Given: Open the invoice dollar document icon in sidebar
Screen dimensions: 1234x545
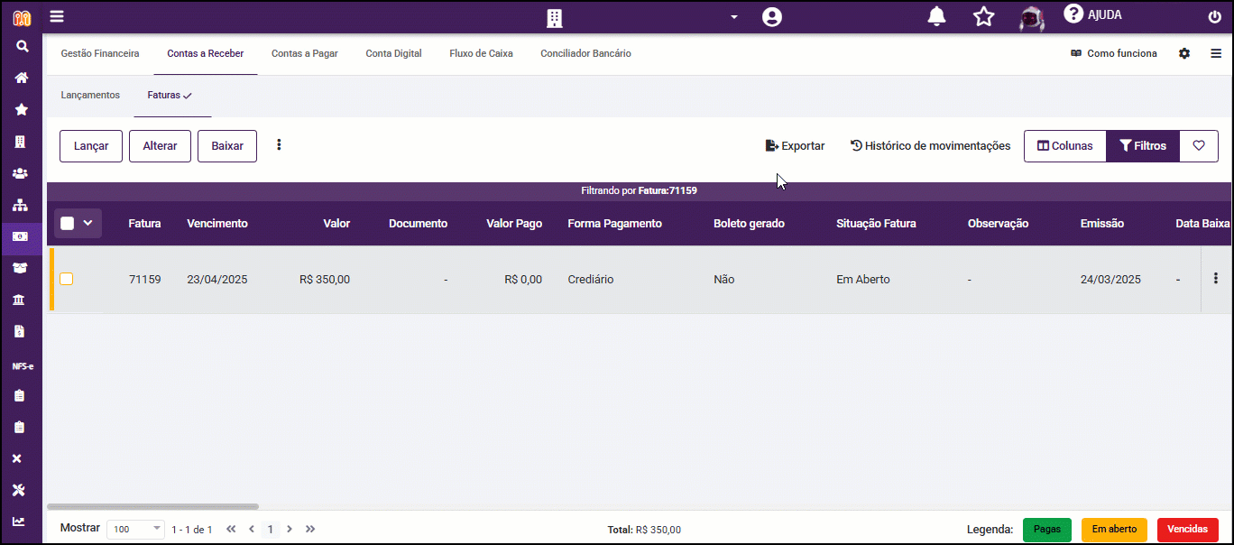Looking at the screenshot, I should 21,331.
